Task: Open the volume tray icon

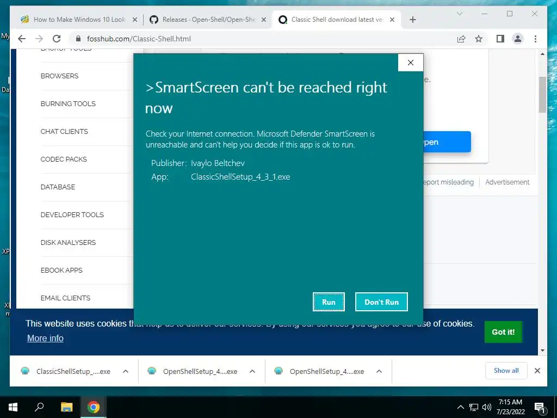Action: [x=487, y=407]
